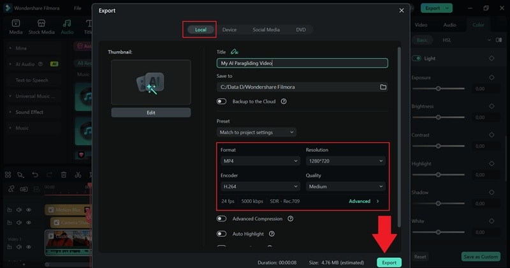Click the timeline layout grid icon
510x268 pixels.
(x=8, y=175)
